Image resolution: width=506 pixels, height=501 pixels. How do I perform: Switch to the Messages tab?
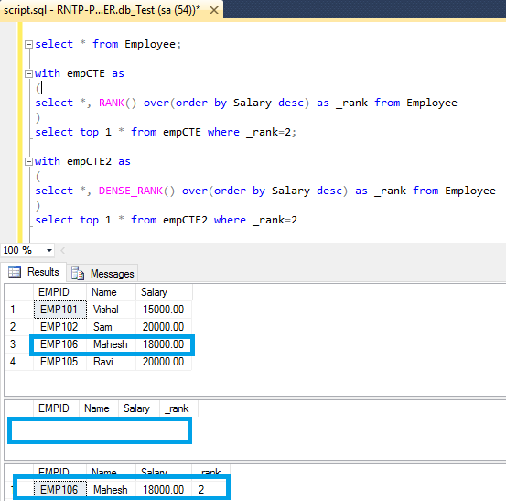click(x=102, y=273)
